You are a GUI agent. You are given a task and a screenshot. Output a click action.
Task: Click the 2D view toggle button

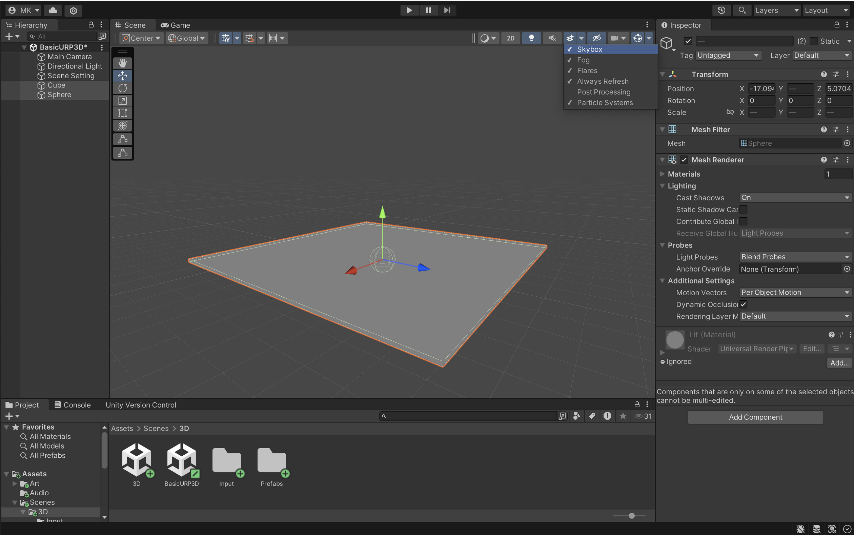click(510, 38)
